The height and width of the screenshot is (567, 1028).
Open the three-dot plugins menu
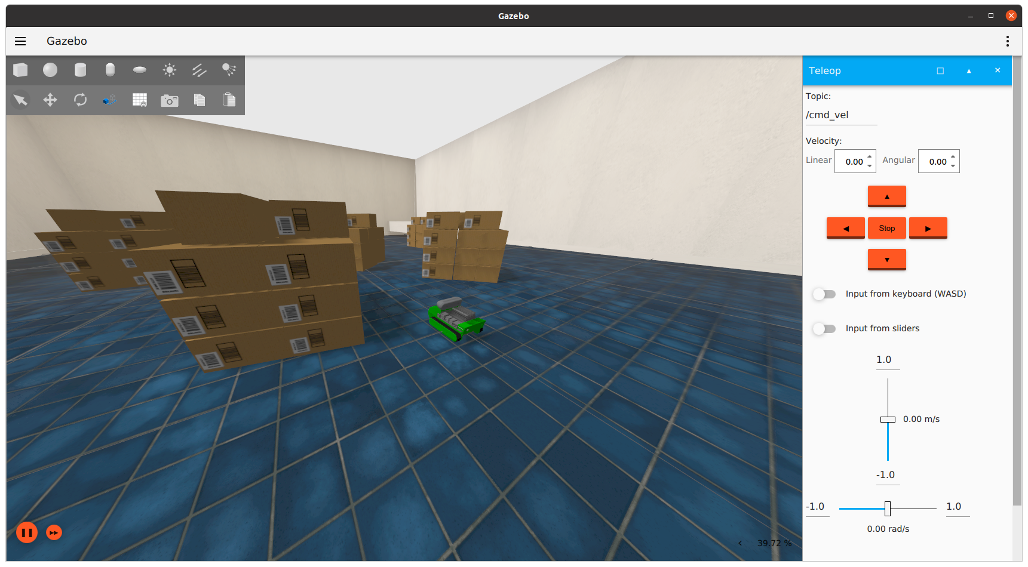tap(1008, 41)
